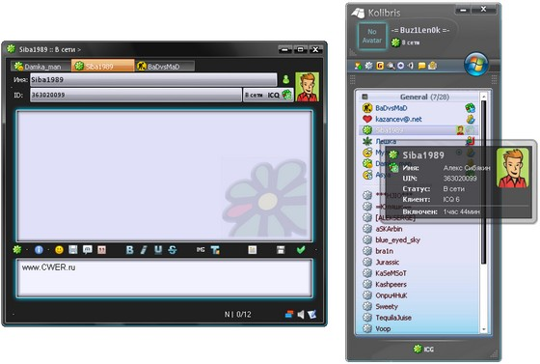540x364 pixels.
Task: Click contact list scrollbar down arrow
Action: (483, 329)
